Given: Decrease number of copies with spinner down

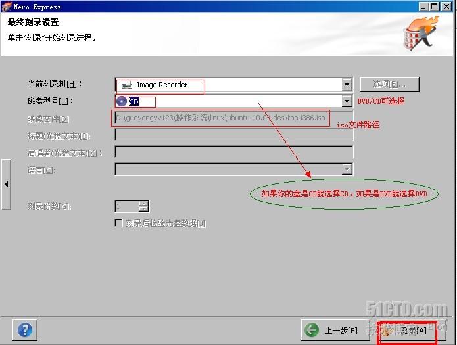Looking at the screenshot, I should tap(143, 209).
